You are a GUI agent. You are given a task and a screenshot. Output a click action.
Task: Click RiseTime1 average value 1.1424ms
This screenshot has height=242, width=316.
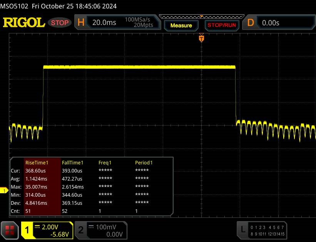(36, 179)
